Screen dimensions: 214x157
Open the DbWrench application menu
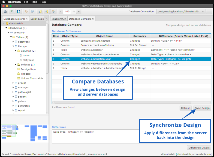coord(14,2)
